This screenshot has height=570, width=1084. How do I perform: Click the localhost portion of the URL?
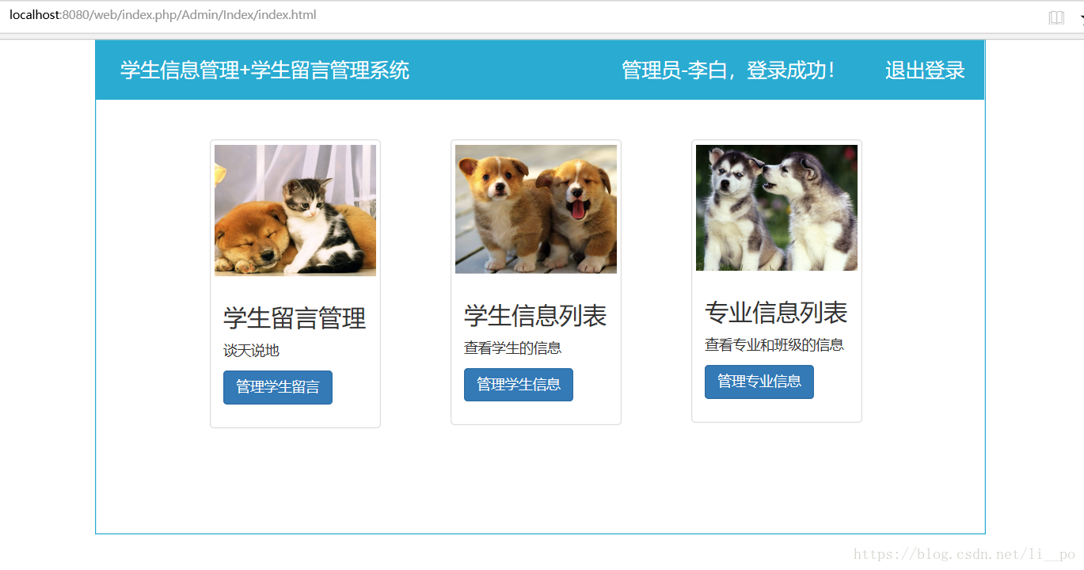point(35,15)
